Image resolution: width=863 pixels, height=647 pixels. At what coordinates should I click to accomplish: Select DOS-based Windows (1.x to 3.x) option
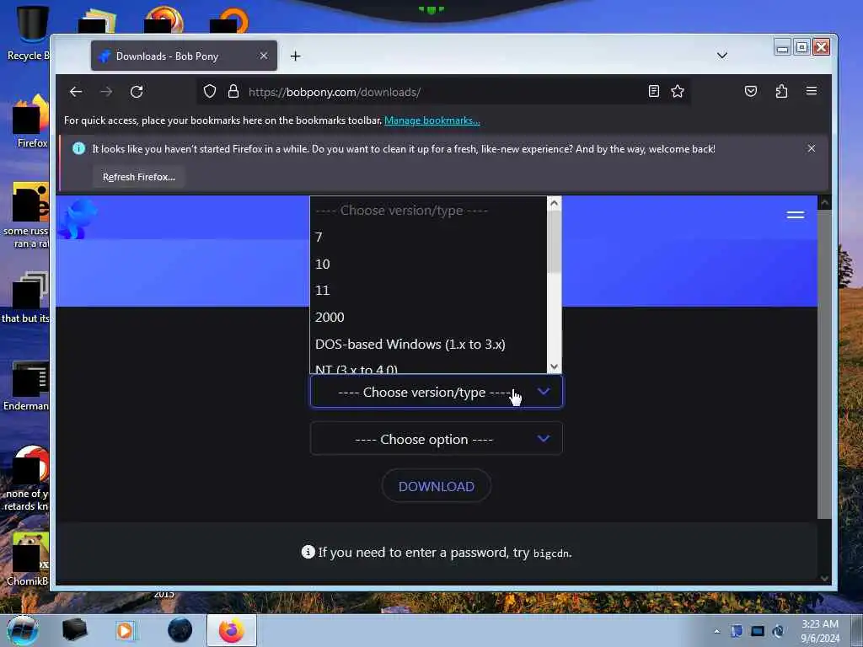(x=428, y=345)
